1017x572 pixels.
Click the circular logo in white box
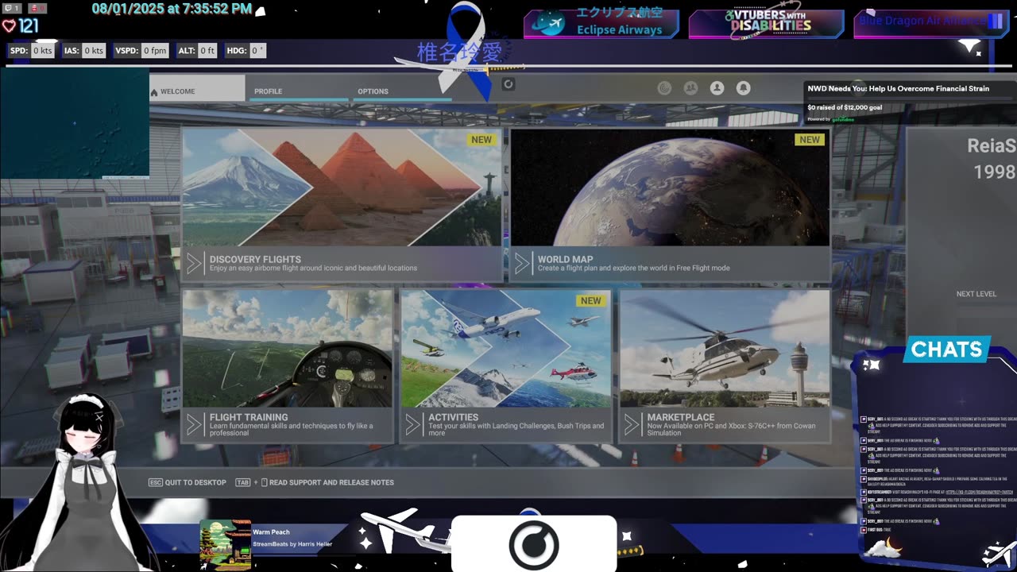tap(534, 545)
